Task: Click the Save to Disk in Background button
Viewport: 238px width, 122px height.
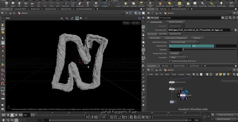Action: pyautogui.click(x=176, y=38)
